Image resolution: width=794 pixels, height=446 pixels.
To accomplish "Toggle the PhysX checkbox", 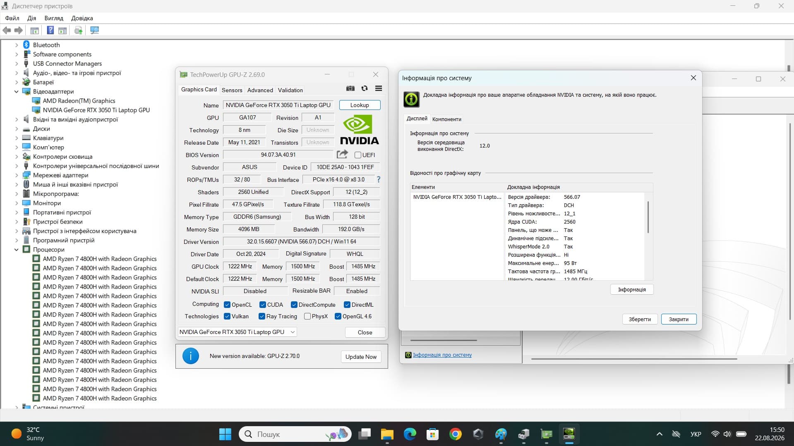I will tap(307, 316).
